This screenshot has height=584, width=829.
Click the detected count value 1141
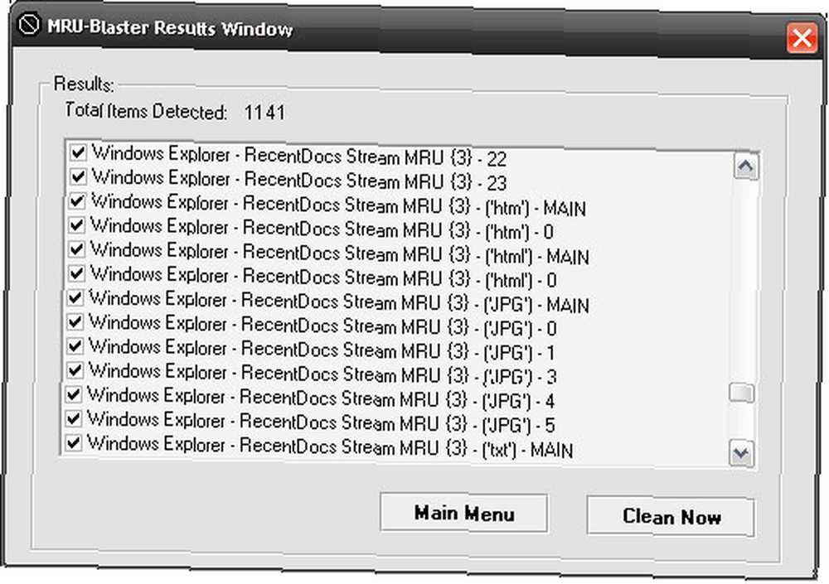point(264,113)
